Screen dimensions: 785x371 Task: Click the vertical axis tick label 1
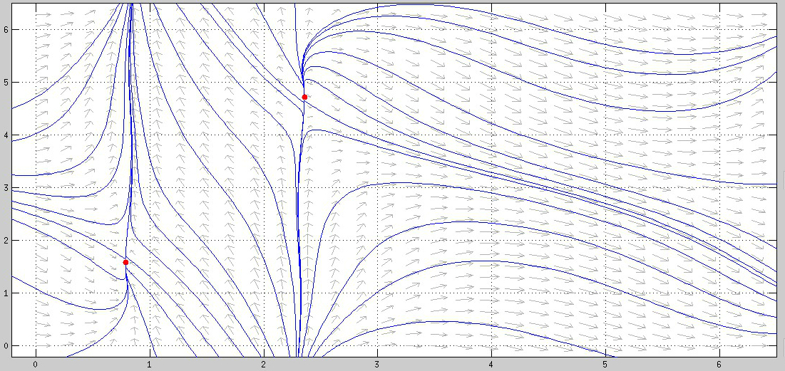click(x=5, y=293)
